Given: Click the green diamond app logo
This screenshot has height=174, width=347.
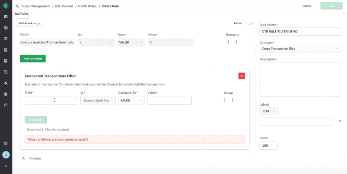Looking at the screenshot, I should (6, 6).
